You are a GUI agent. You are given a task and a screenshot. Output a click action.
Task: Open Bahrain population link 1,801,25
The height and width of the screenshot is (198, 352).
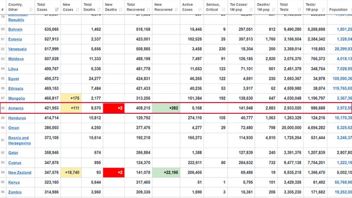coord(344,30)
